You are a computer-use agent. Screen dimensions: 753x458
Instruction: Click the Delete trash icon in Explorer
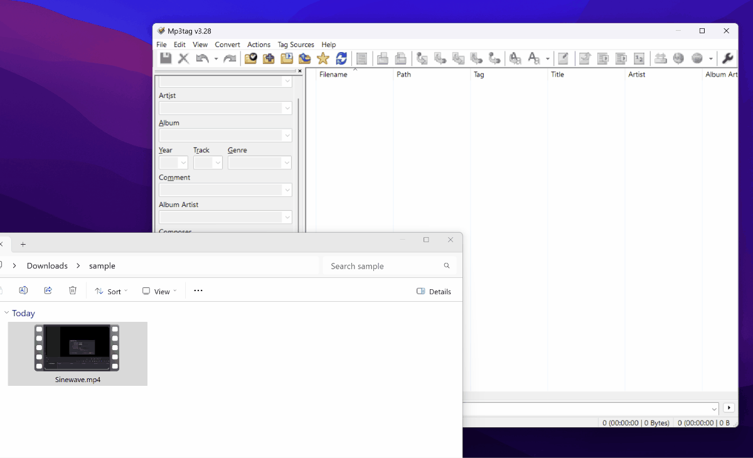(x=73, y=290)
